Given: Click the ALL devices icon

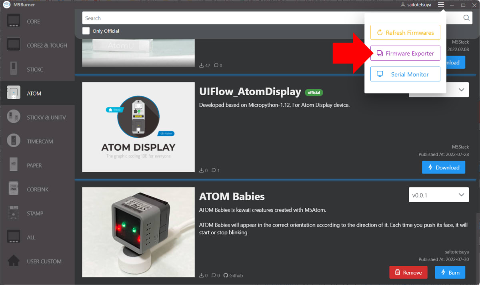Looking at the screenshot, I should point(14,237).
